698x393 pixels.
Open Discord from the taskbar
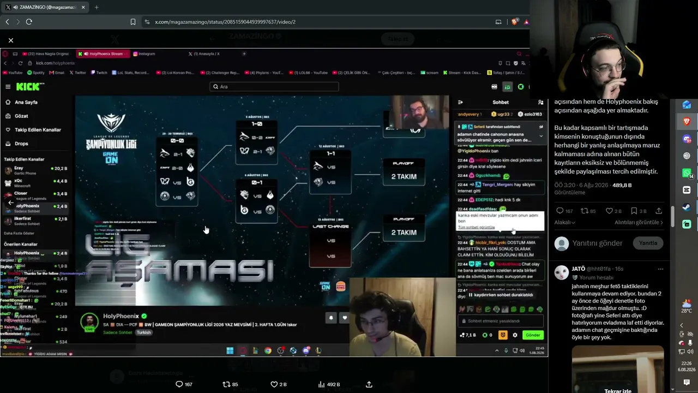coord(687,139)
